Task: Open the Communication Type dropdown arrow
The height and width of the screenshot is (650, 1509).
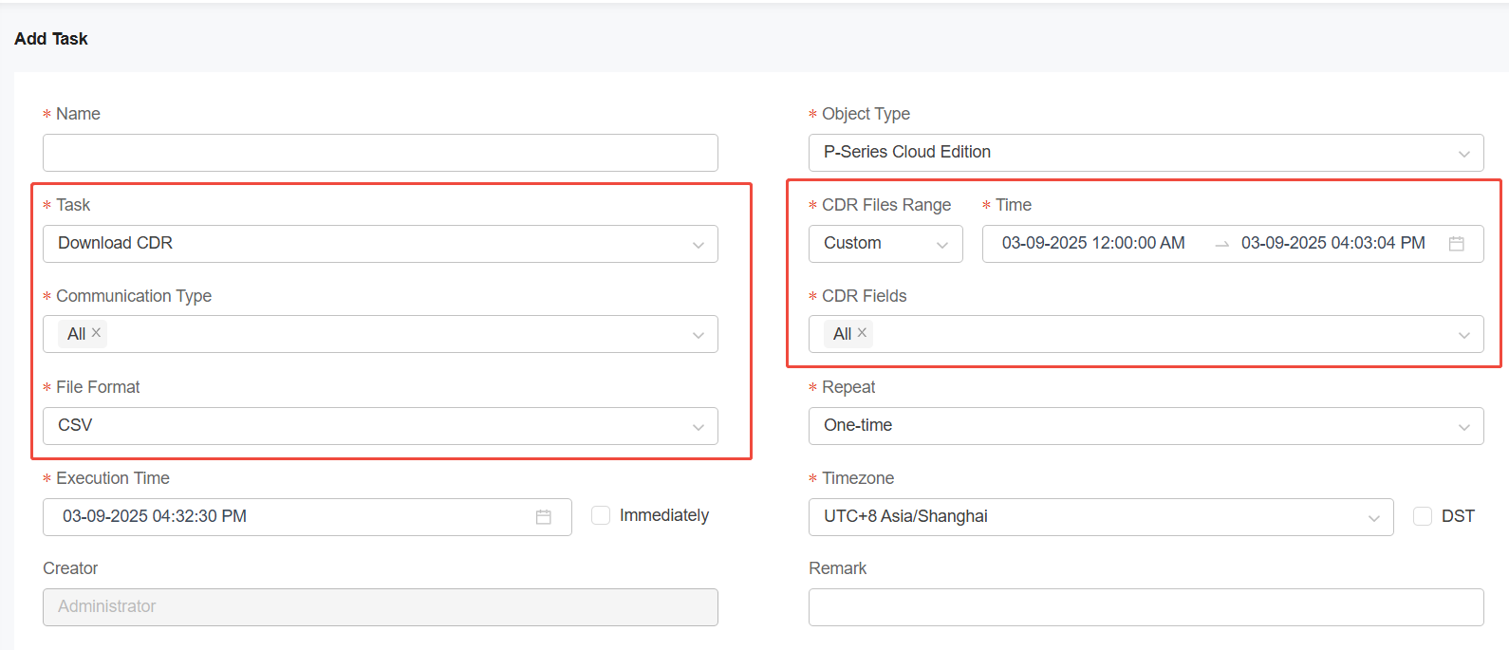Action: pos(699,335)
